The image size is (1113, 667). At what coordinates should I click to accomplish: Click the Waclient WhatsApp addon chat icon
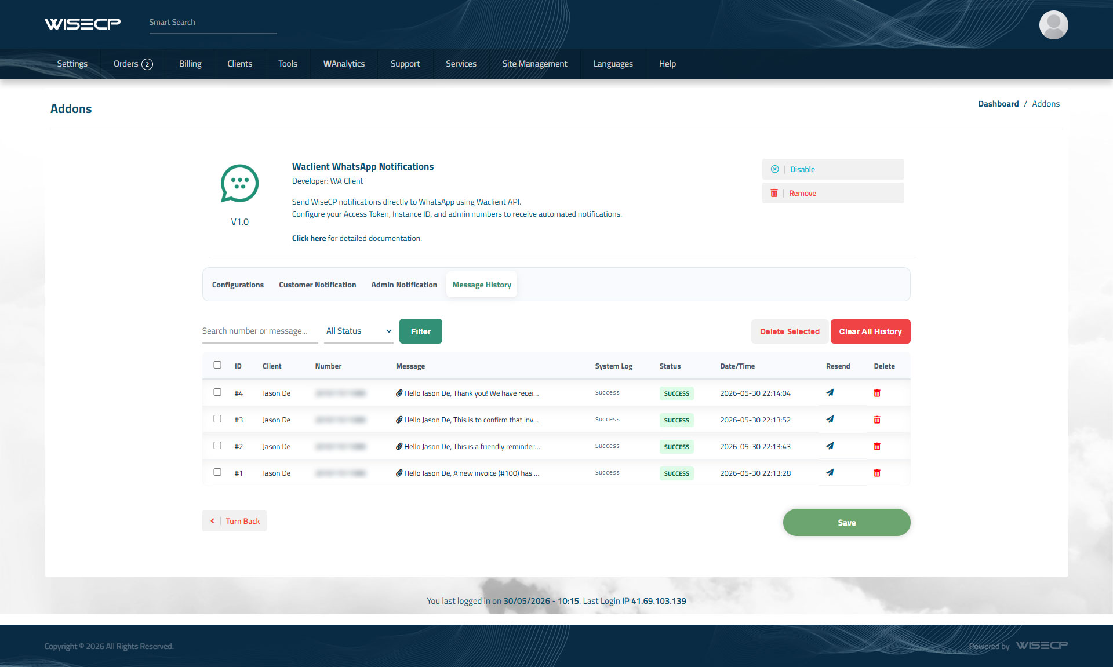tap(239, 184)
